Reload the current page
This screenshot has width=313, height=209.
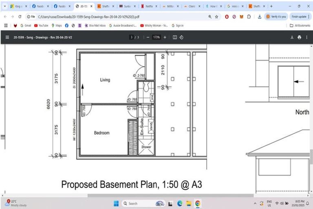[20, 17]
